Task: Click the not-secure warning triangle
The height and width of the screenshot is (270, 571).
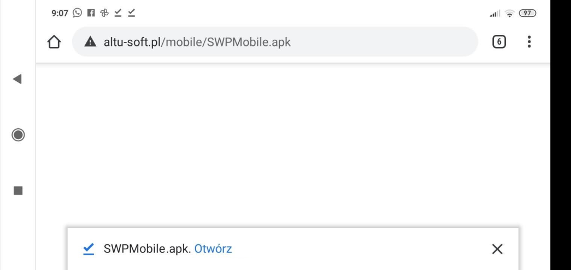Action: point(89,42)
